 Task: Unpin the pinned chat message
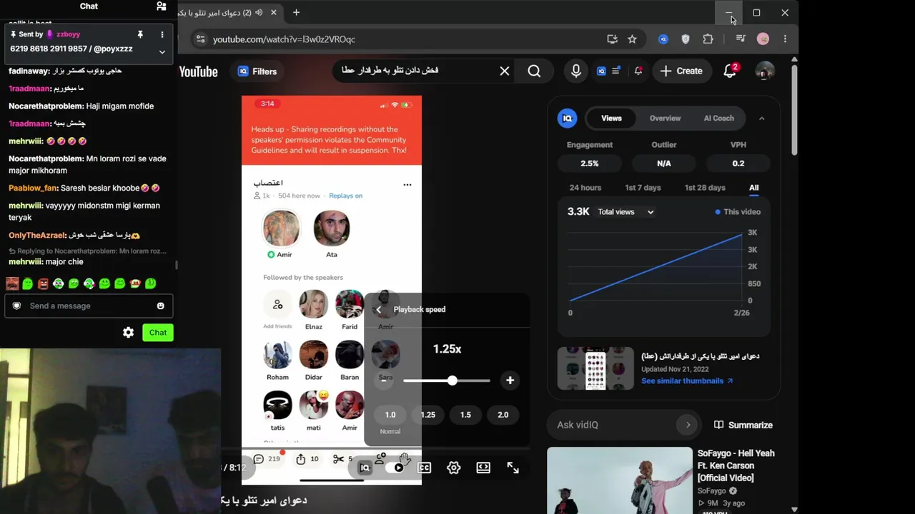[140, 34]
